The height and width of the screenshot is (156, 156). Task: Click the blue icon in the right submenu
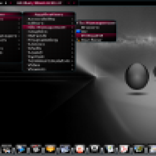pos(78,31)
